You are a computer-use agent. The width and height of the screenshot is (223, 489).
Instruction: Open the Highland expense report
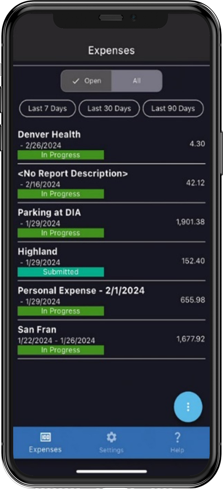coord(38,251)
